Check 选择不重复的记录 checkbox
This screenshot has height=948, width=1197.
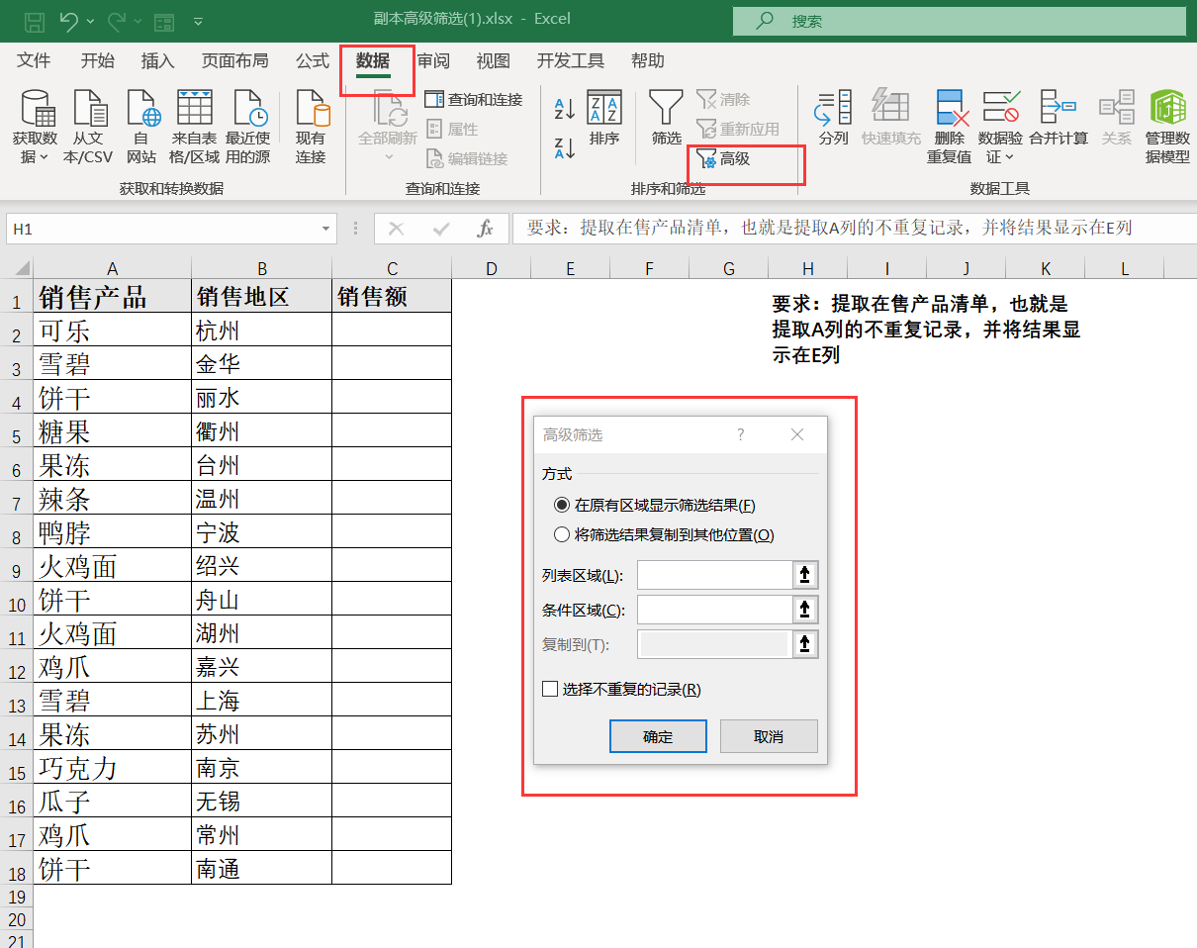pos(550,689)
